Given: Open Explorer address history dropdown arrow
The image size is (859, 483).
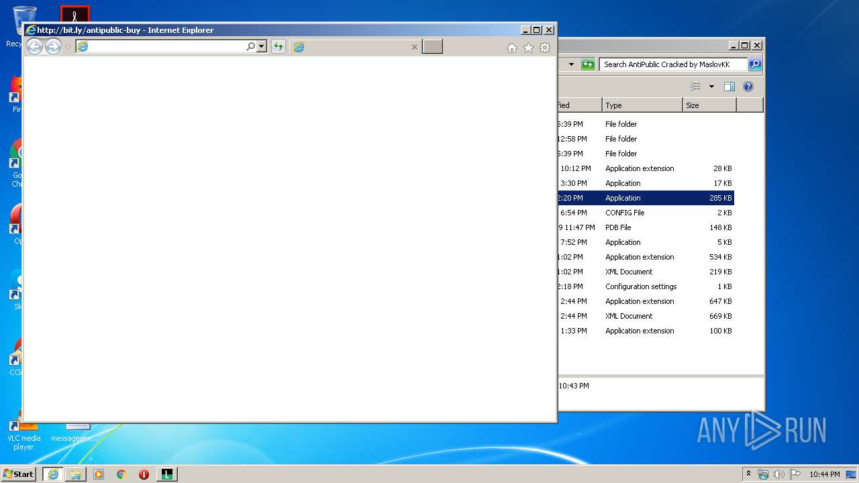Looking at the screenshot, I should click(571, 64).
